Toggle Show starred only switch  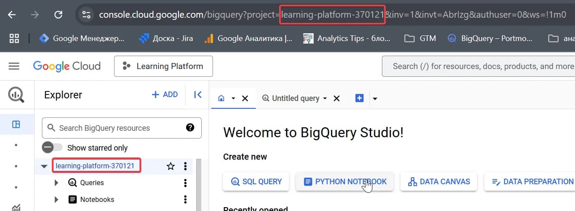[x=52, y=148]
